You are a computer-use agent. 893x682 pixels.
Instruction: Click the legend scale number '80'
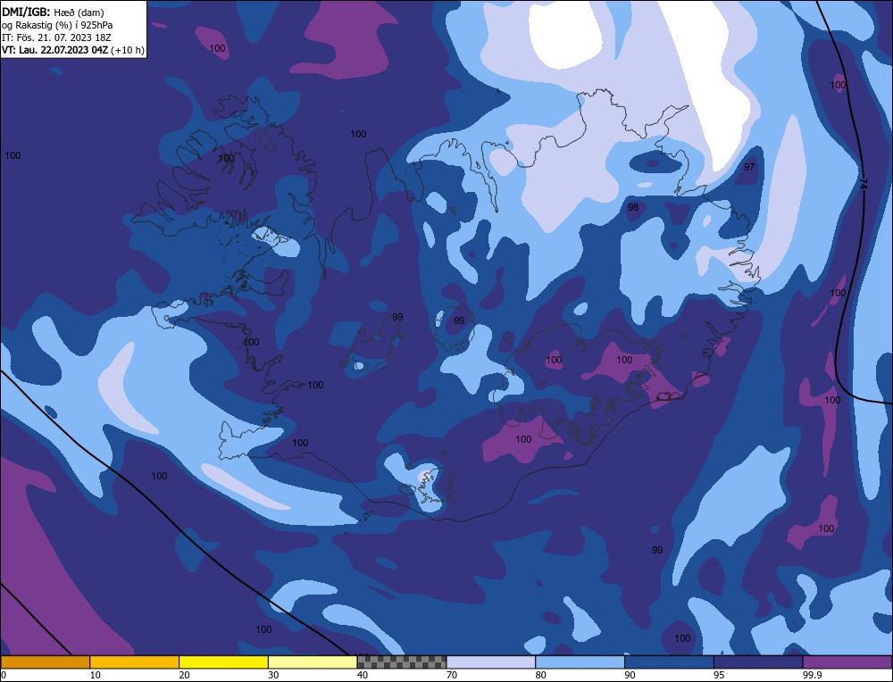pos(541,675)
